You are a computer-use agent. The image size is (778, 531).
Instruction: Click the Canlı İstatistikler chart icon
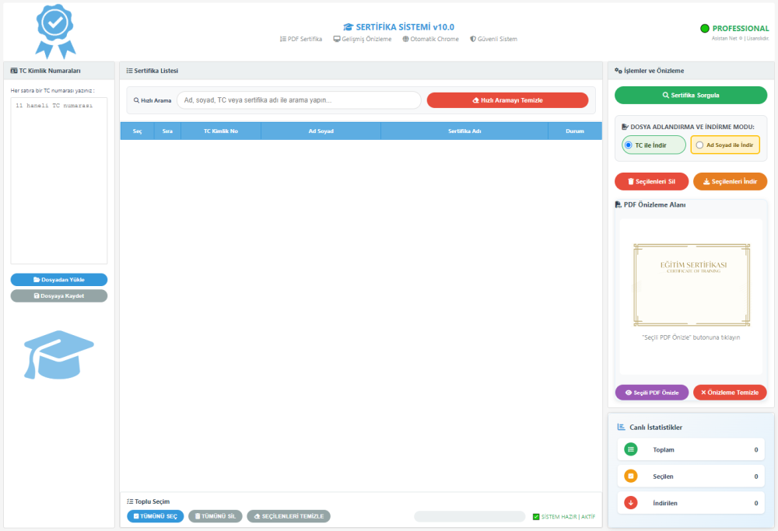point(622,427)
